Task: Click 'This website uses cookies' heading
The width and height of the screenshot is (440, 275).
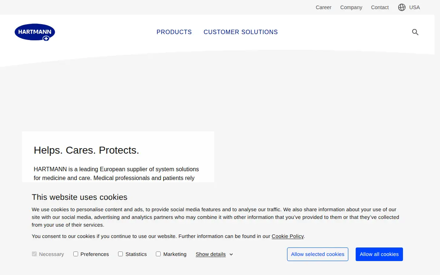Action: pos(80,197)
